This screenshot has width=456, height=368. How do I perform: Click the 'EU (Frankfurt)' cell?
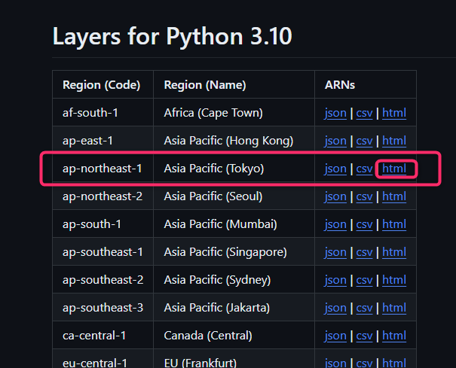tap(234, 359)
